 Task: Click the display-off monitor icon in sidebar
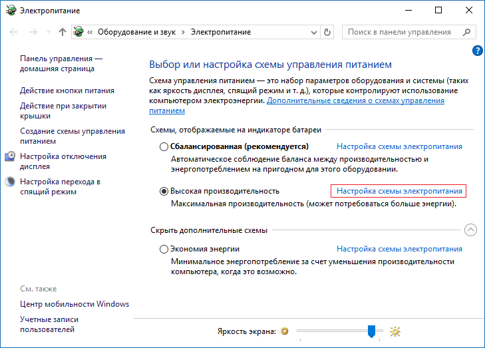pyautogui.click(x=10, y=156)
